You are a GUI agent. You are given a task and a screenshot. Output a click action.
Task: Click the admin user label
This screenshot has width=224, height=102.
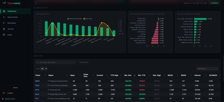point(15,87)
